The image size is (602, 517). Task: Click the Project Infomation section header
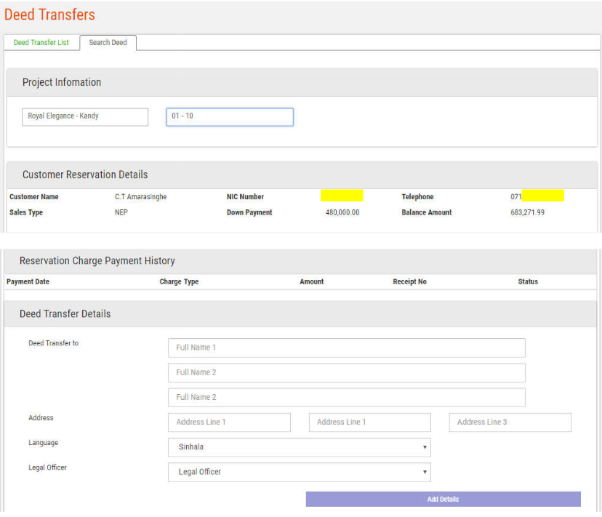(62, 82)
